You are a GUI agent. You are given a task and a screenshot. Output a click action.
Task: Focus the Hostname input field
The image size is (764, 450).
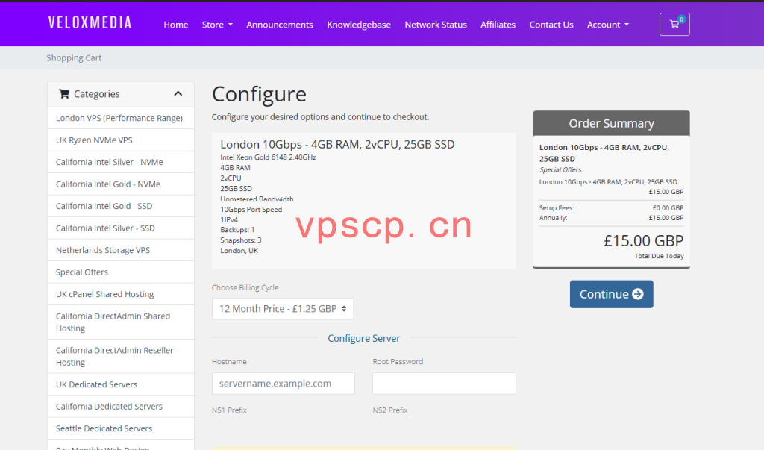283,383
